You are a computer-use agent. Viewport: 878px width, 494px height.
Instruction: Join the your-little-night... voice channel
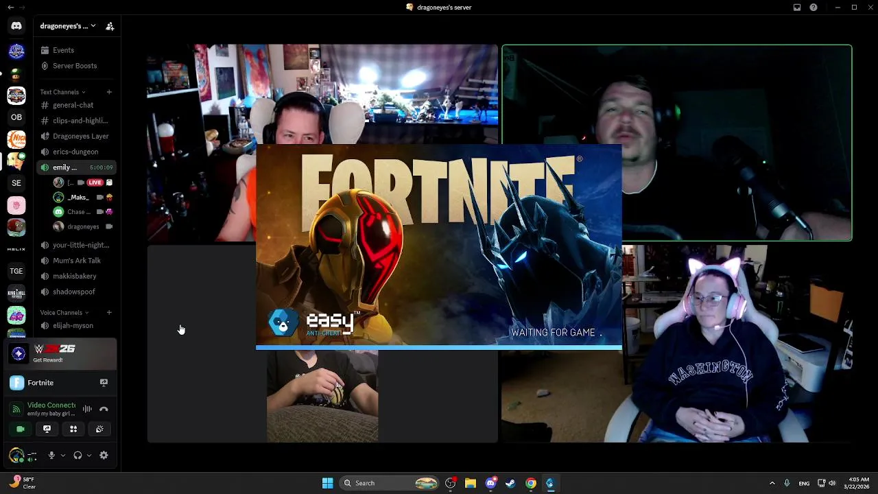pyautogui.click(x=76, y=245)
